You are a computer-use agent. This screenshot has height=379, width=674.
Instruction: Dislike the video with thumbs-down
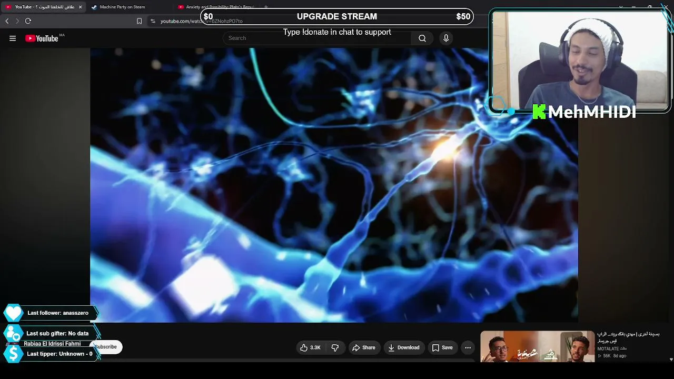[x=335, y=347]
